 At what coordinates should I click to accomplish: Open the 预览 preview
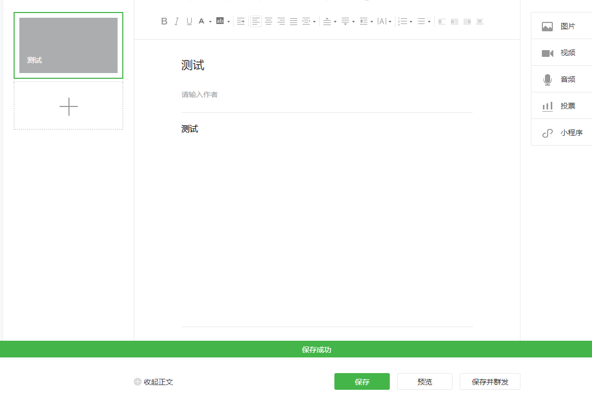coord(424,381)
